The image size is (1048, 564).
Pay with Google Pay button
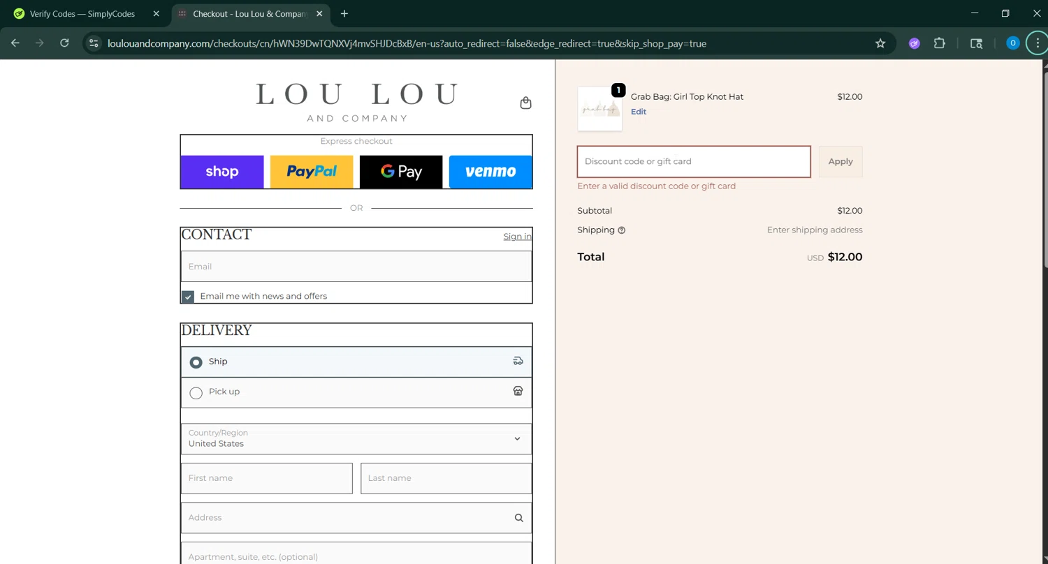[x=401, y=172]
